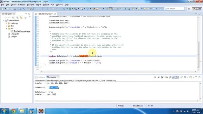203x114 pixels.
Task: Click Remove All Terminated Launches icon
Action: pyautogui.click(x=162, y=77)
